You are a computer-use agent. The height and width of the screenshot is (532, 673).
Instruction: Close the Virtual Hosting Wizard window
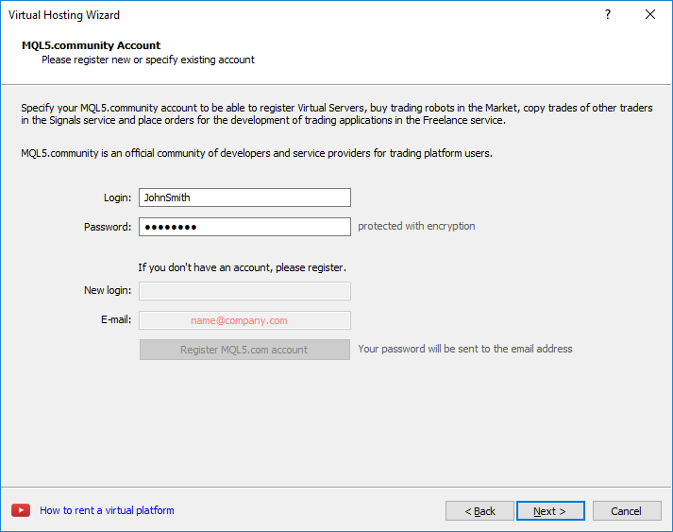coord(650,14)
